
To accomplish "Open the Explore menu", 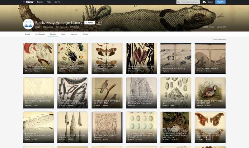I will click(x=40, y=2).
